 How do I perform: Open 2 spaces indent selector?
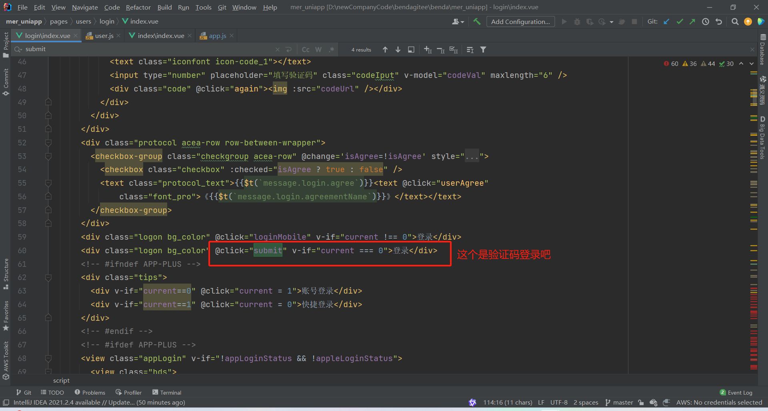click(x=586, y=403)
